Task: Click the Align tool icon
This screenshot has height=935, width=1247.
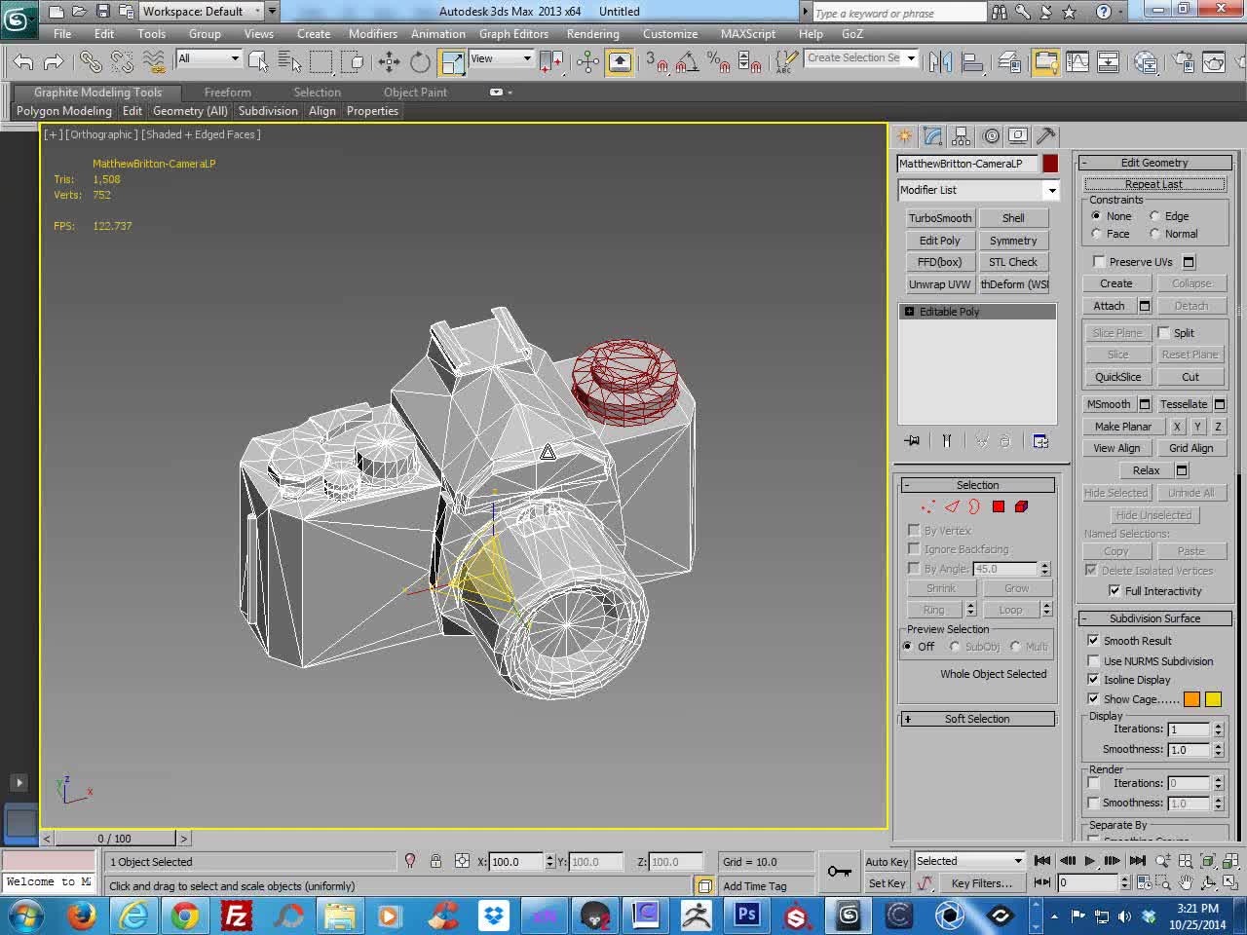Action: [x=972, y=62]
